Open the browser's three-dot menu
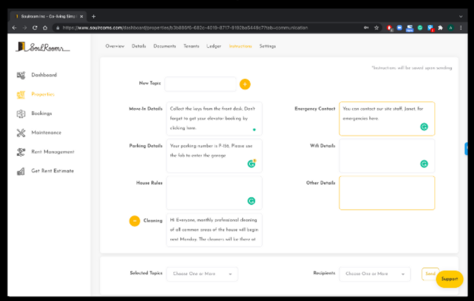The width and height of the screenshot is (474, 301). click(461, 28)
